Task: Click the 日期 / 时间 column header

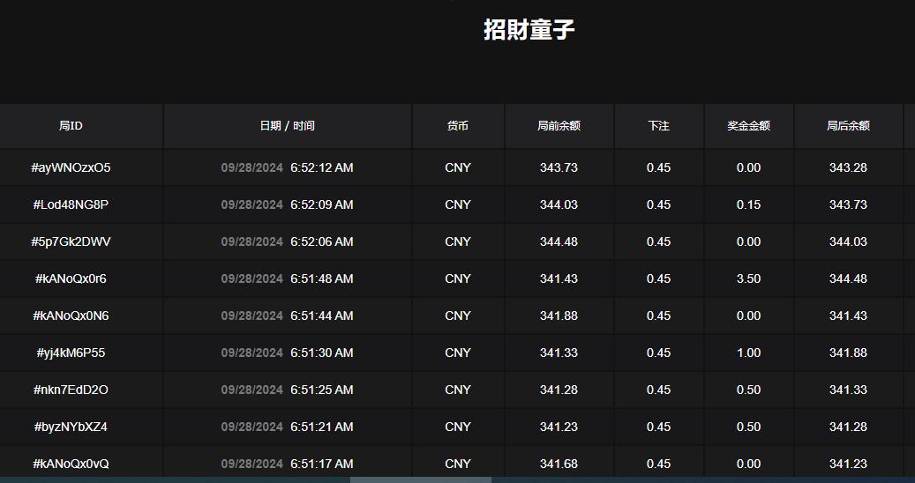Action: point(287,126)
